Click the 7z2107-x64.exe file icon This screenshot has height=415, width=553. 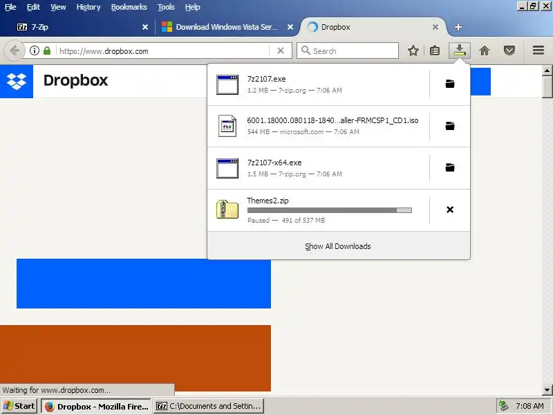(227, 168)
